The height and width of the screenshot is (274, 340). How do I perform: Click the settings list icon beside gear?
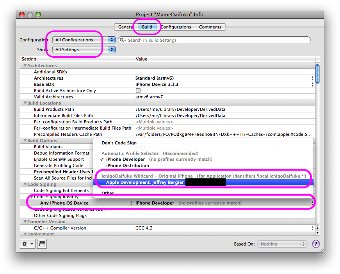(x=42, y=244)
